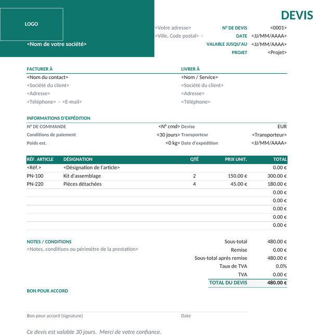Select the <0 kg> weight value
Viewport: 313px width, 335px height.
[173, 143]
